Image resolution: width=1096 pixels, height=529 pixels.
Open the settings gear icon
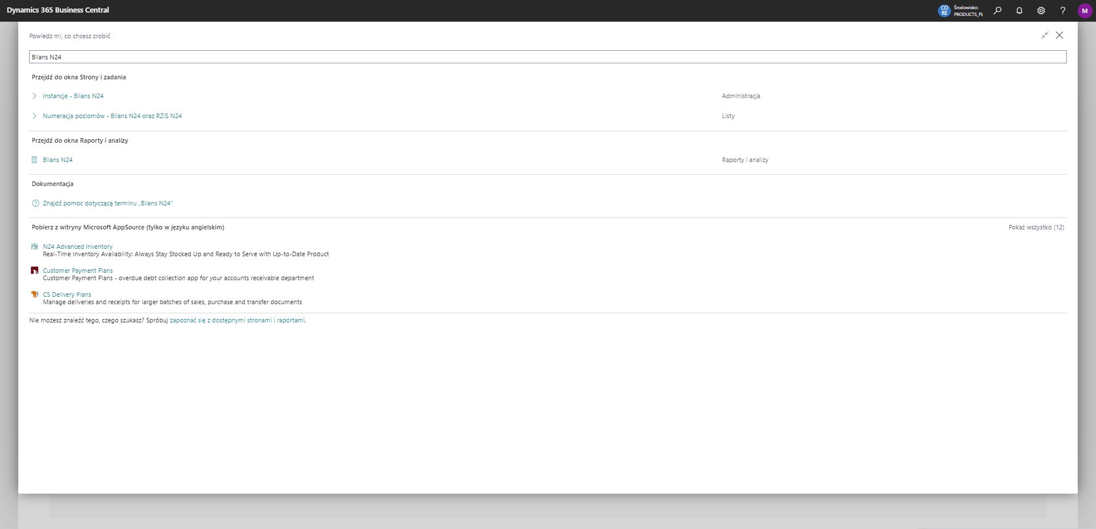coord(1041,10)
